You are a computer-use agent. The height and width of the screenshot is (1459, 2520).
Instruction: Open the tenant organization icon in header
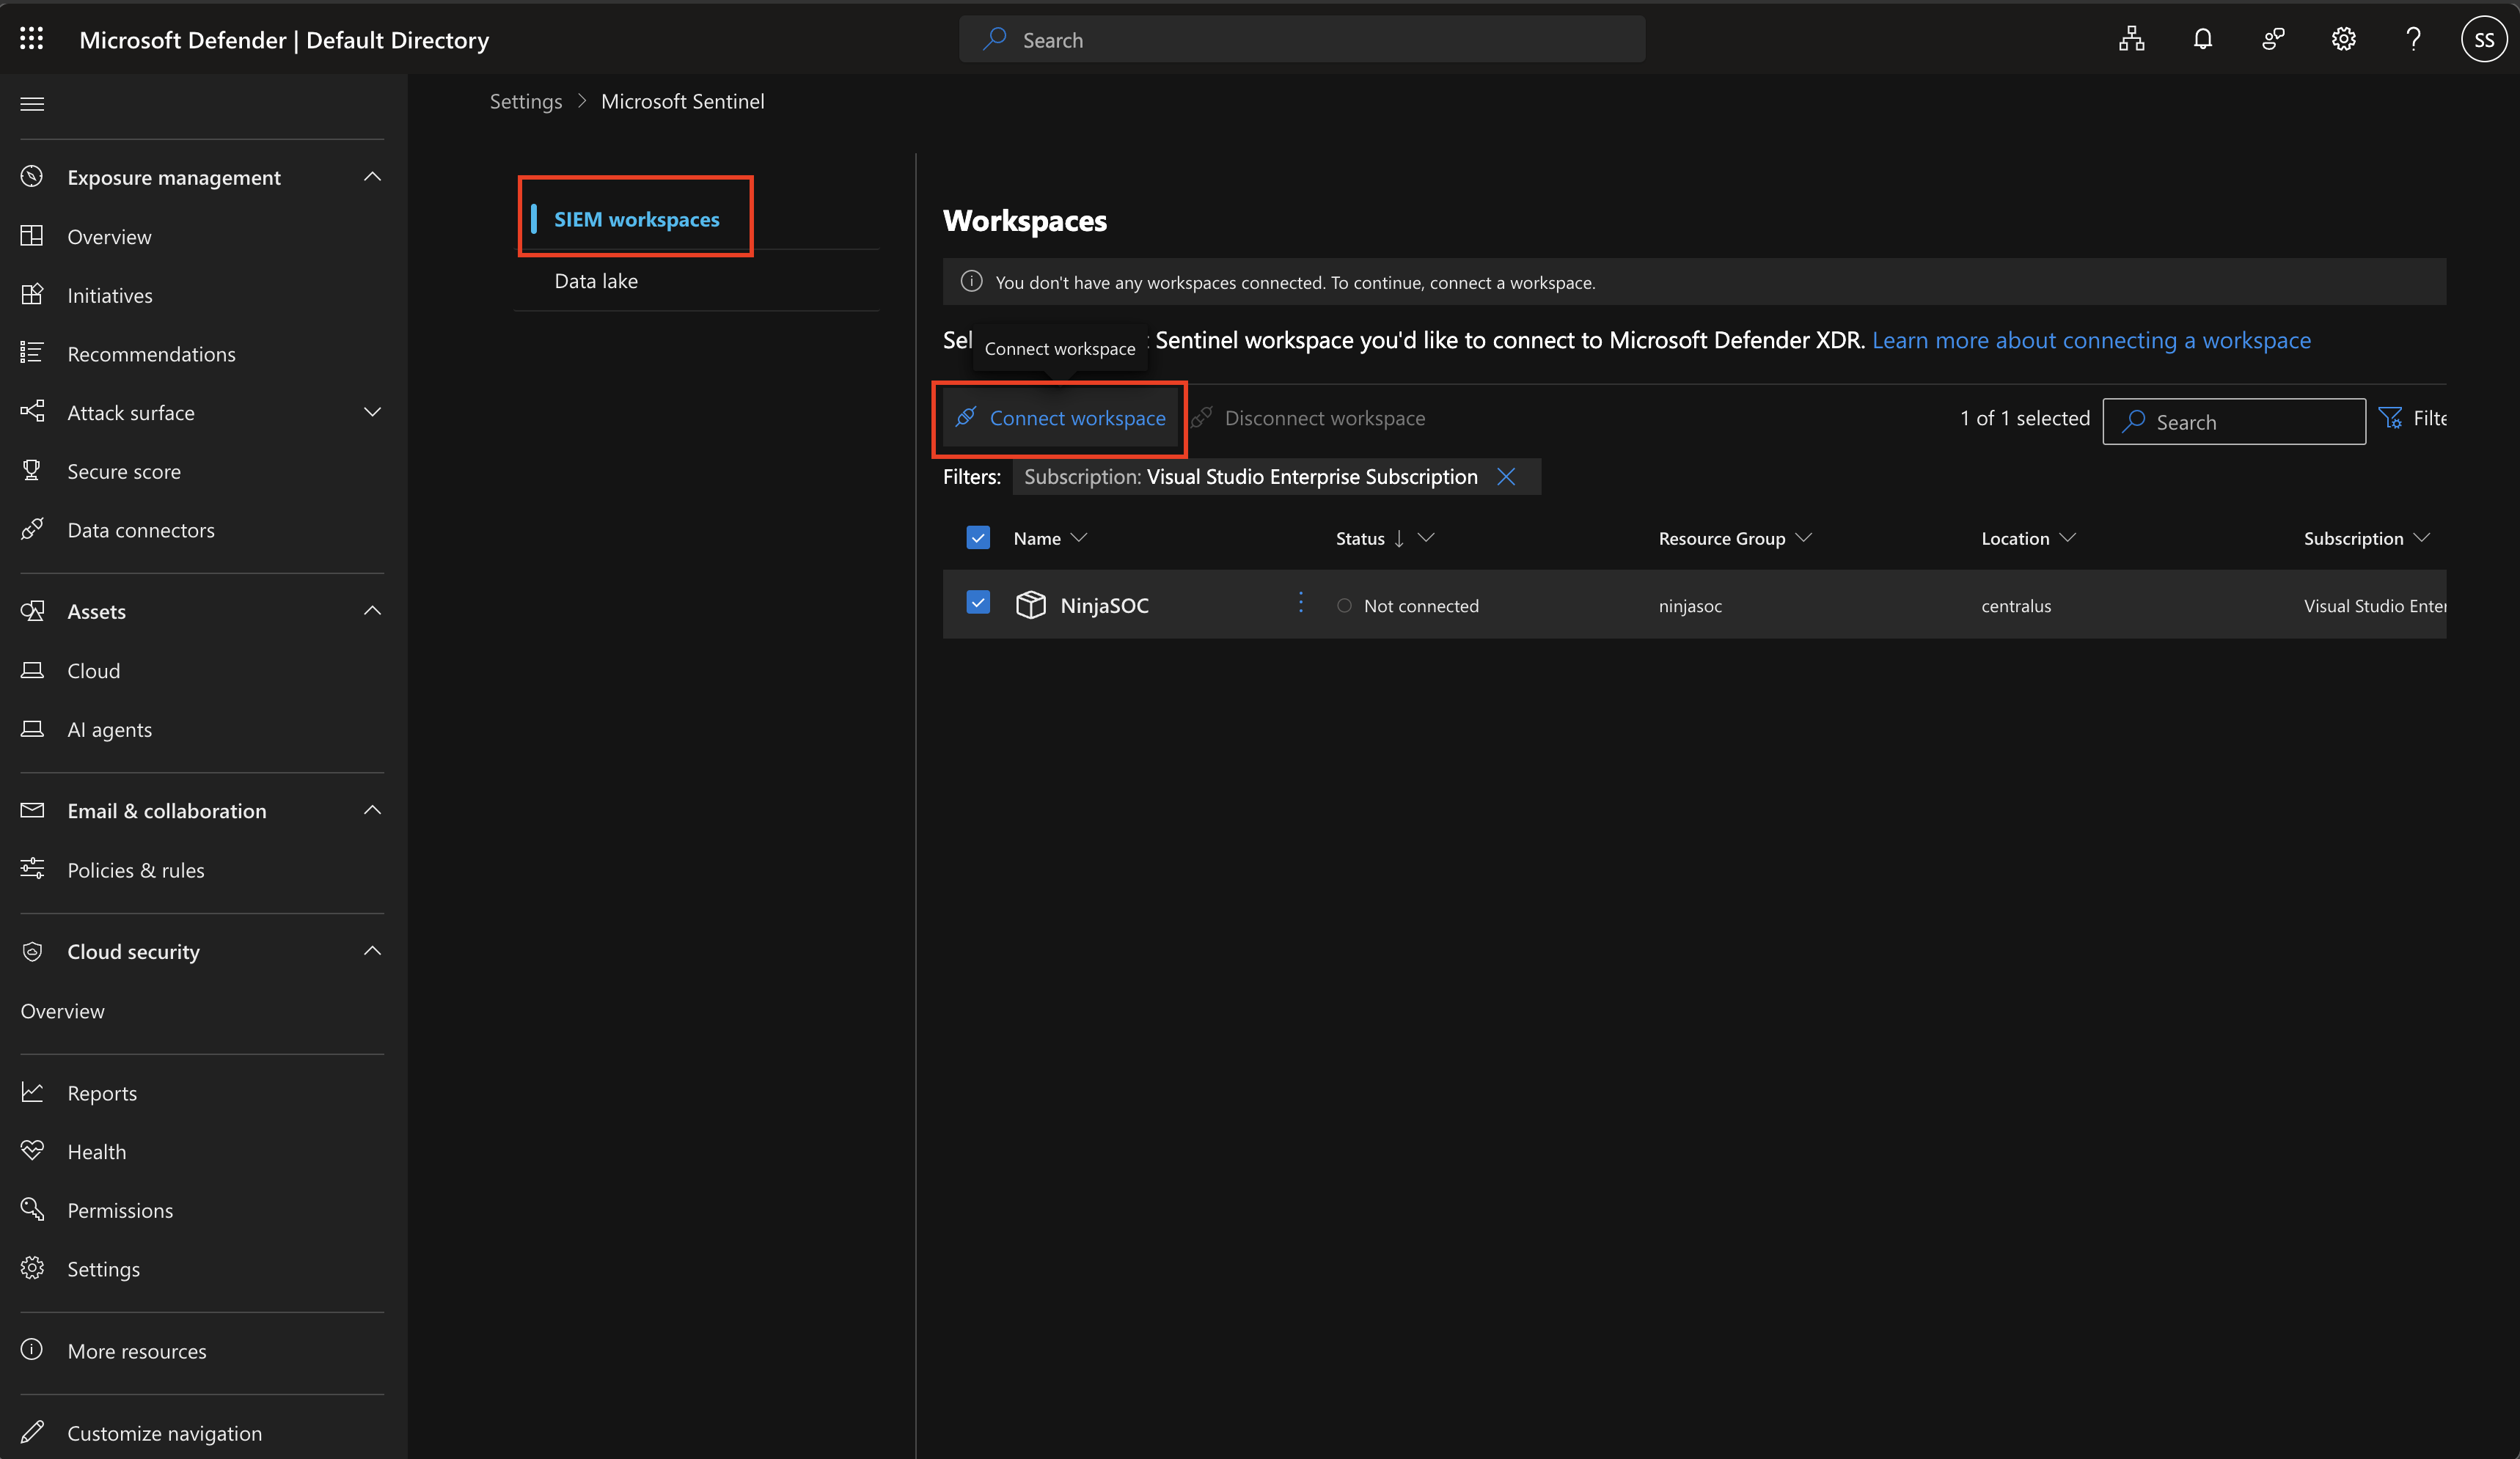[x=2131, y=39]
